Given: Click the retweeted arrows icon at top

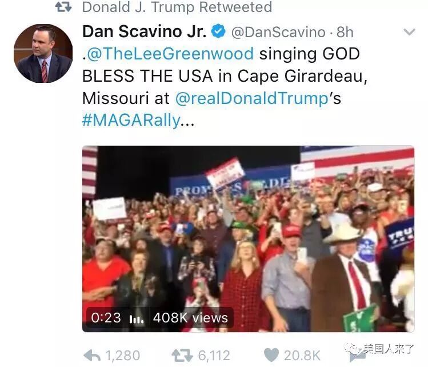Looking at the screenshot, I should coord(63,7).
